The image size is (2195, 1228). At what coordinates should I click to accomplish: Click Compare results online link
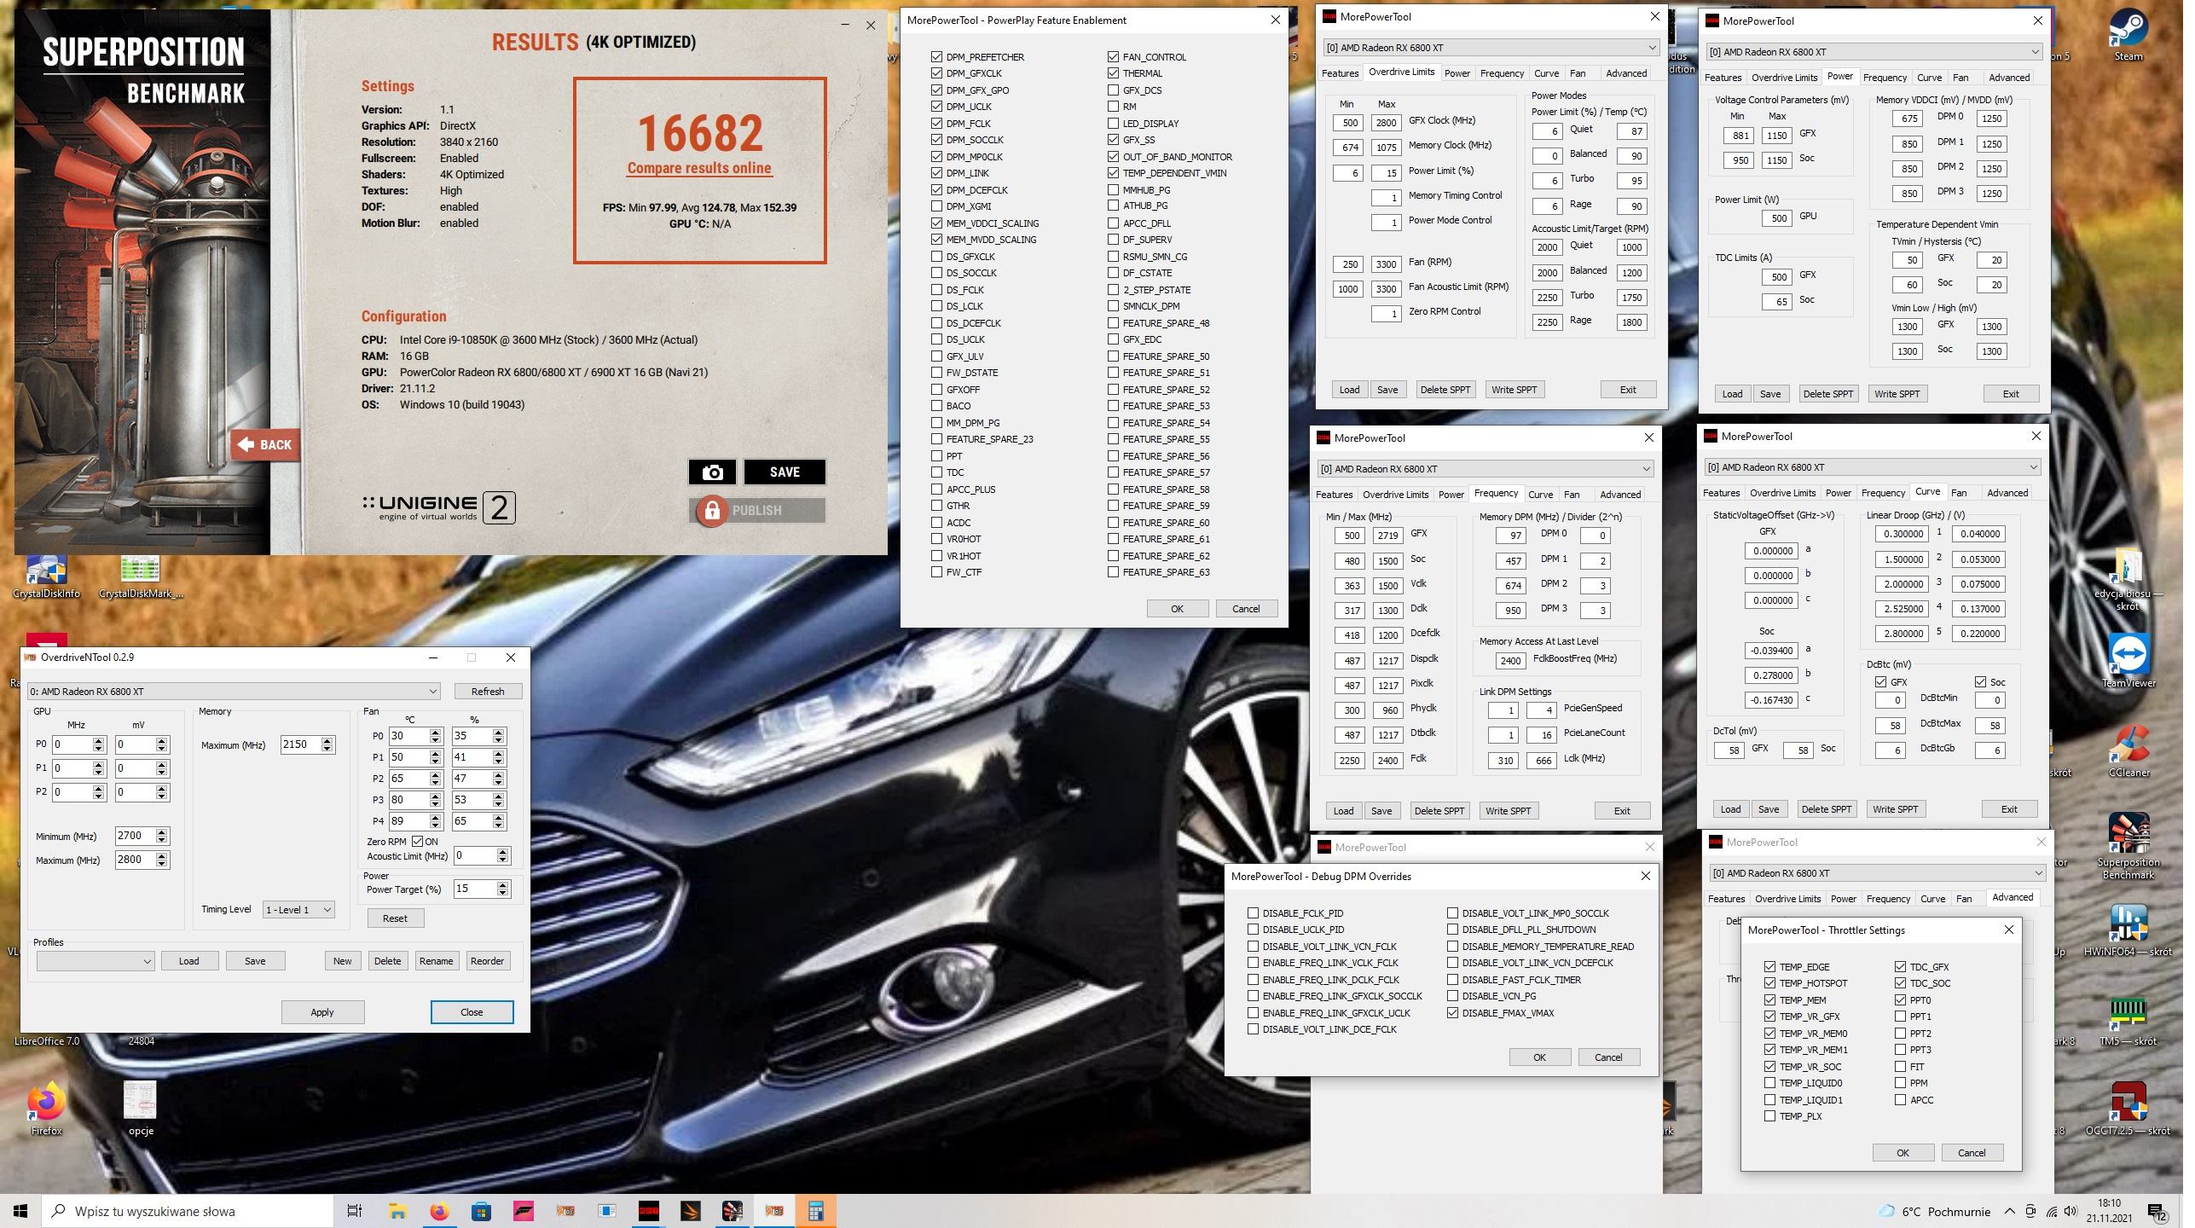[699, 168]
